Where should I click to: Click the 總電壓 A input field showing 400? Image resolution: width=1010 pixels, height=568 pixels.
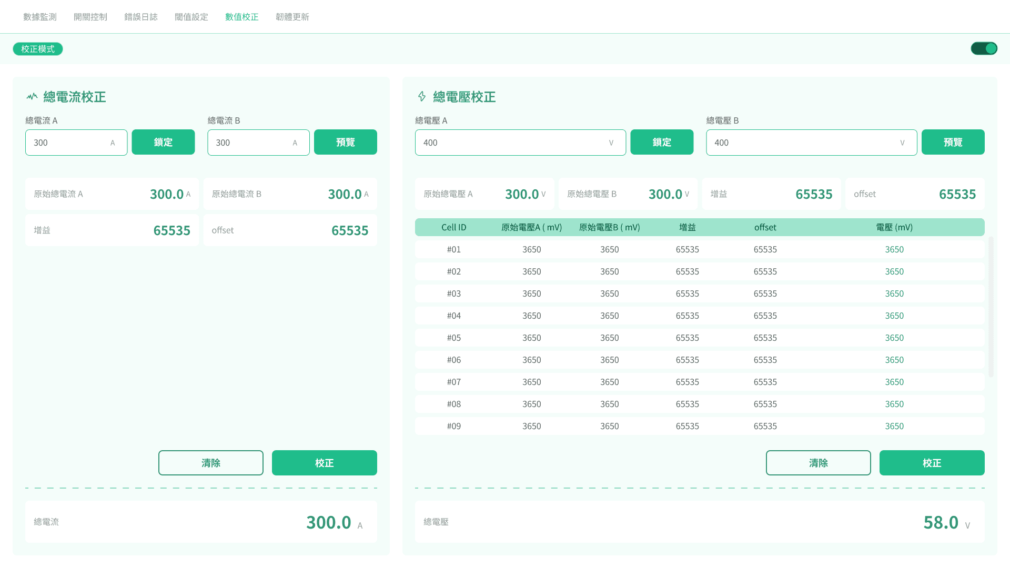pyautogui.click(x=520, y=142)
